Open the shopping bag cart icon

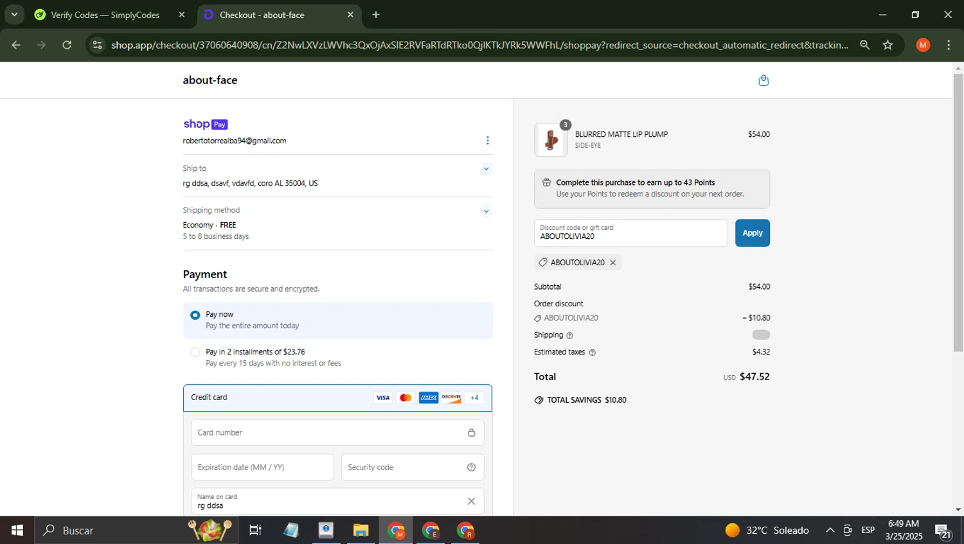(763, 80)
